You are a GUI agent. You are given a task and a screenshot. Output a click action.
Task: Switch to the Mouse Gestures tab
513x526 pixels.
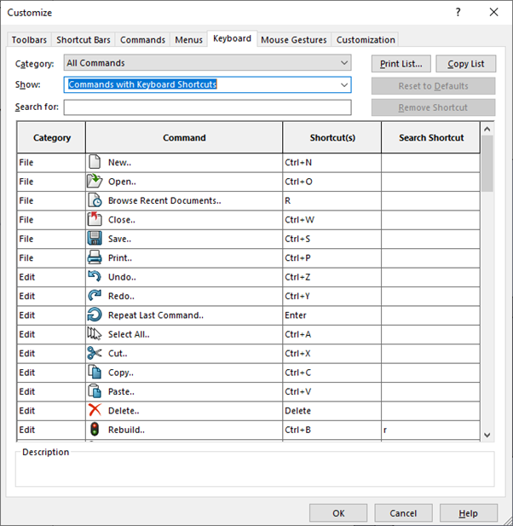[x=293, y=40]
